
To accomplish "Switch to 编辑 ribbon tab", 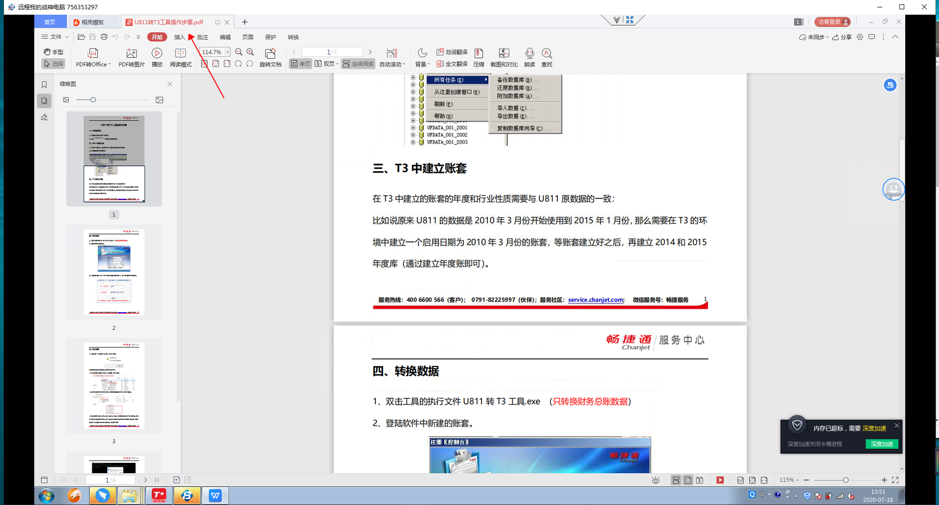I will coord(225,37).
